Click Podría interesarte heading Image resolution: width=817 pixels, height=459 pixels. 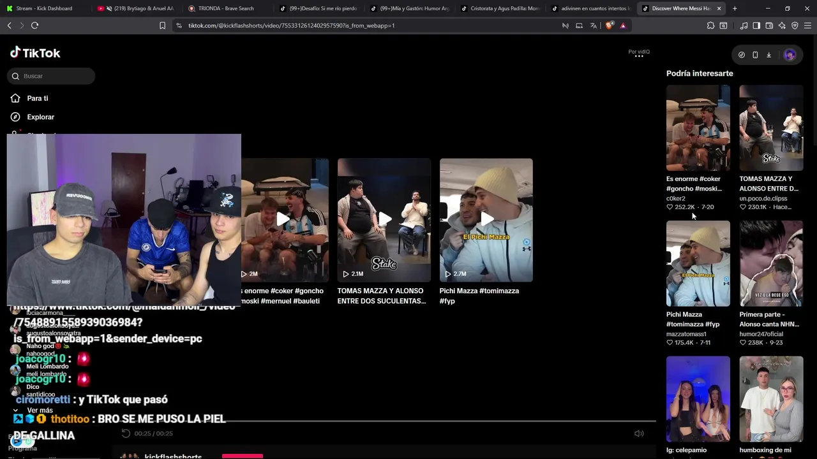click(x=700, y=73)
